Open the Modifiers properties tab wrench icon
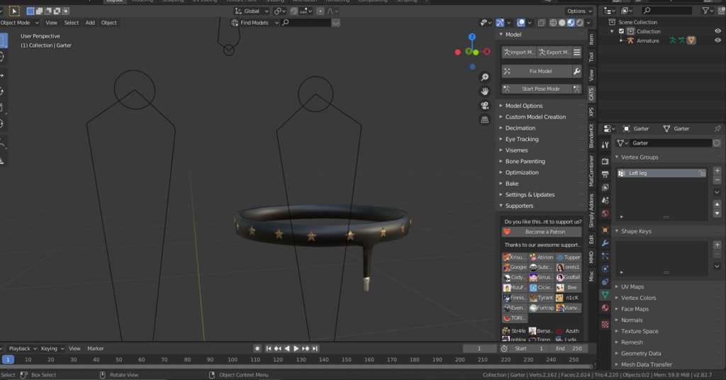This screenshot has height=380, width=726. click(605, 243)
